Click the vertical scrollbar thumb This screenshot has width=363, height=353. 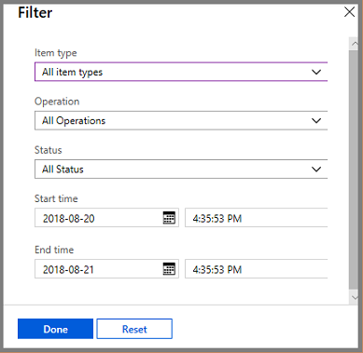coord(354,170)
